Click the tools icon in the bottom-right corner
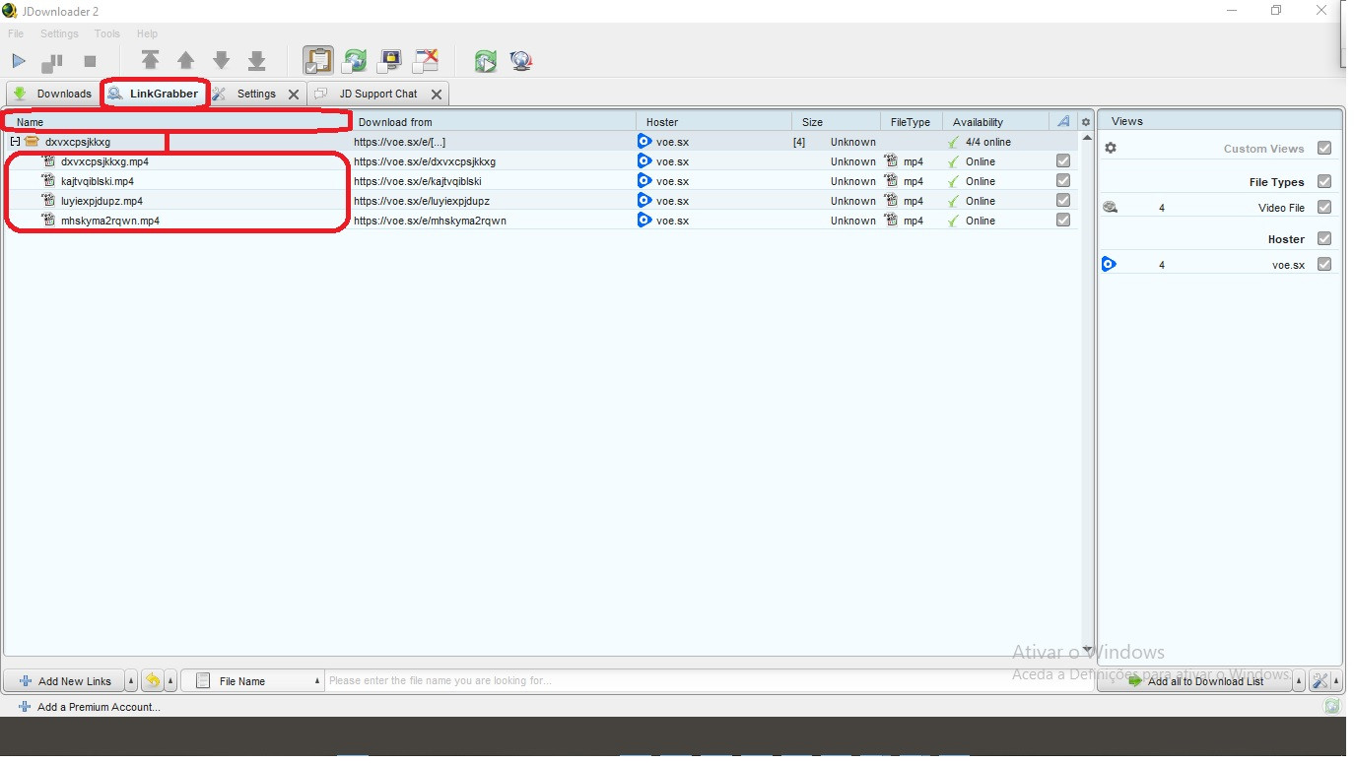The height and width of the screenshot is (763, 1354). 1320,680
